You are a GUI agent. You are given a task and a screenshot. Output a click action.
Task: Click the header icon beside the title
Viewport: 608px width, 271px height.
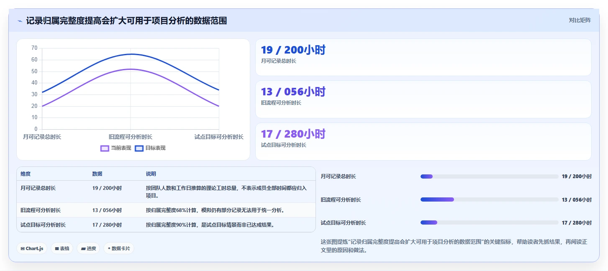coord(20,21)
